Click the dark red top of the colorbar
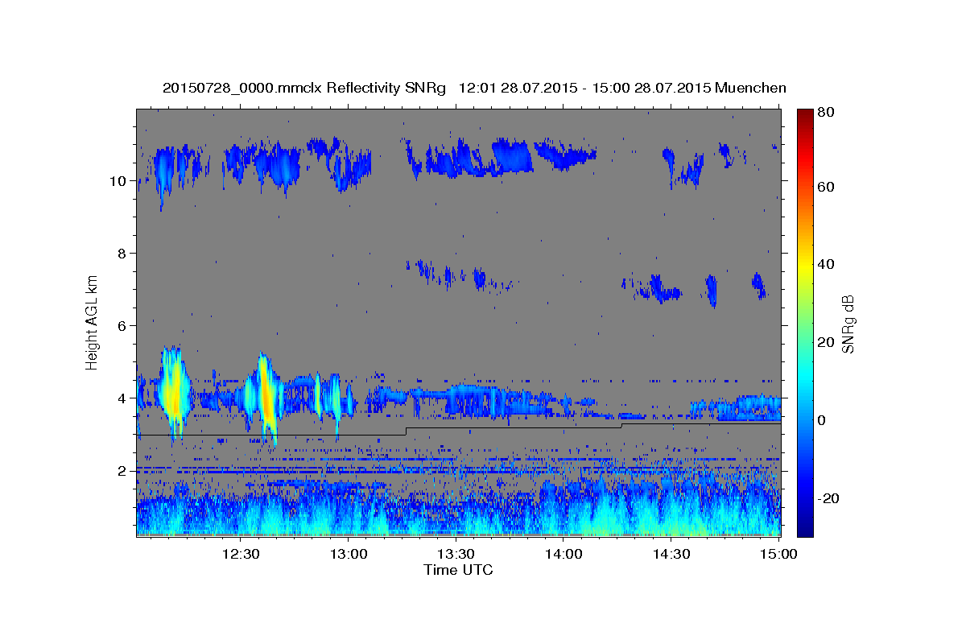The width and height of the screenshot is (966, 644). coord(805,114)
